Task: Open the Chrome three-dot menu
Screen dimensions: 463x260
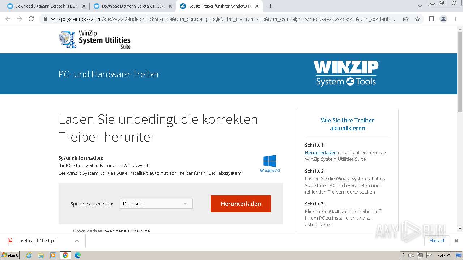Action: 455,19
